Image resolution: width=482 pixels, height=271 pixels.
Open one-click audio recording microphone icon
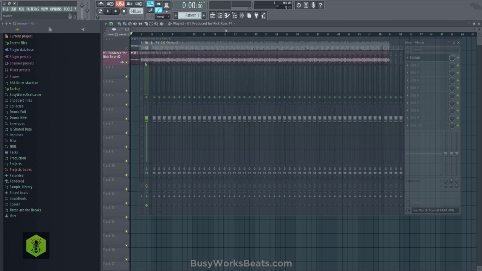313,5
